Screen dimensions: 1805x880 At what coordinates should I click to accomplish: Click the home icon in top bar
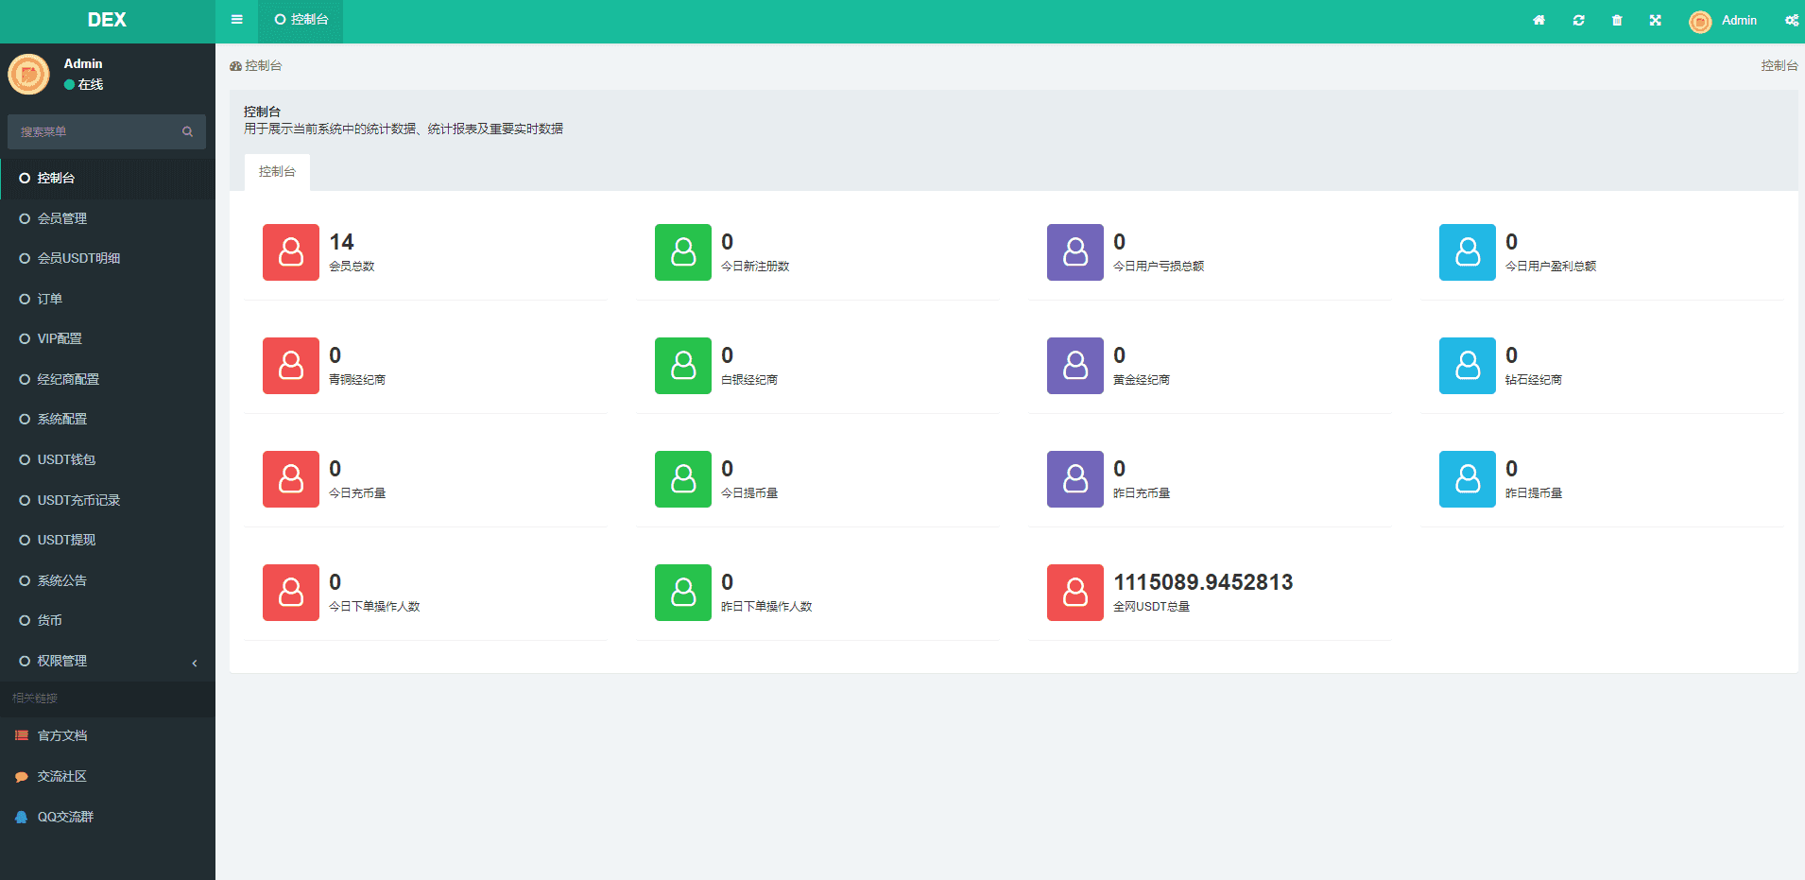click(1539, 20)
